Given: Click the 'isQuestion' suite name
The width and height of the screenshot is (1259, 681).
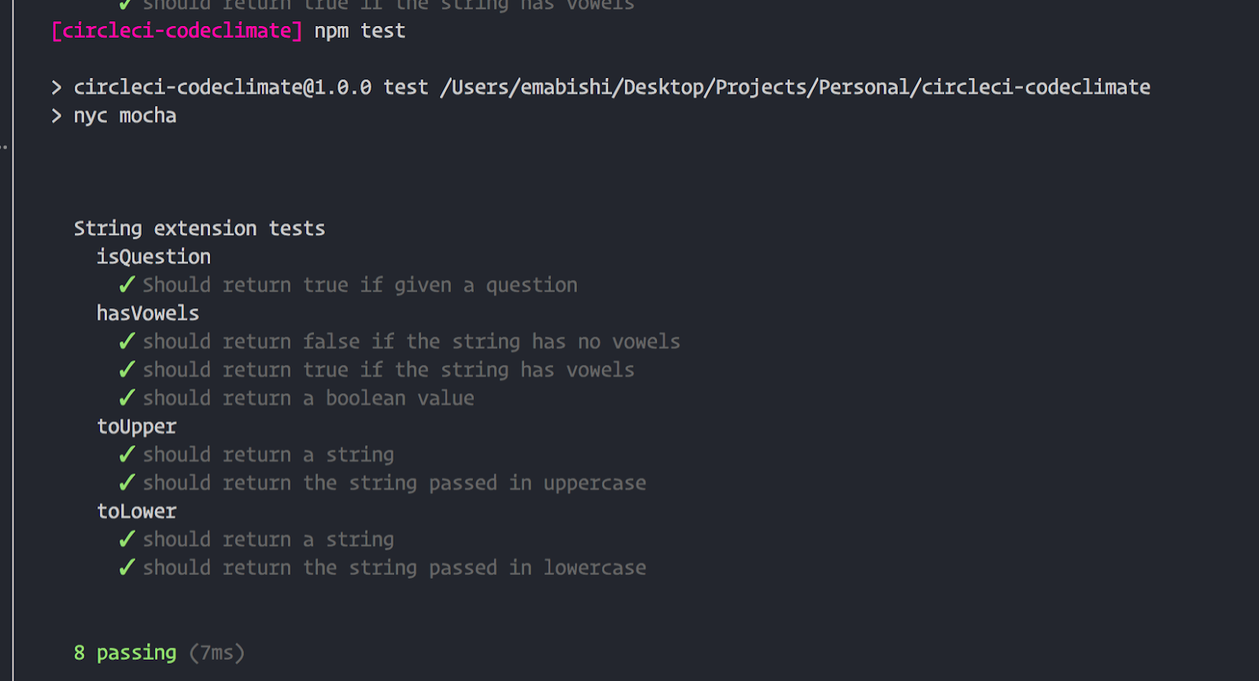Looking at the screenshot, I should click(153, 257).
